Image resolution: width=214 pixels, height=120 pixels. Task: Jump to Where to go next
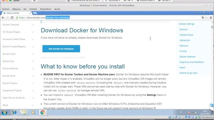(x=188, y=73)
